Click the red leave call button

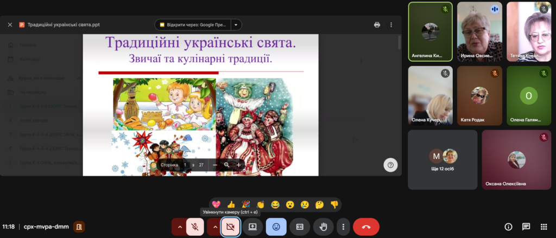click(366, 227)
